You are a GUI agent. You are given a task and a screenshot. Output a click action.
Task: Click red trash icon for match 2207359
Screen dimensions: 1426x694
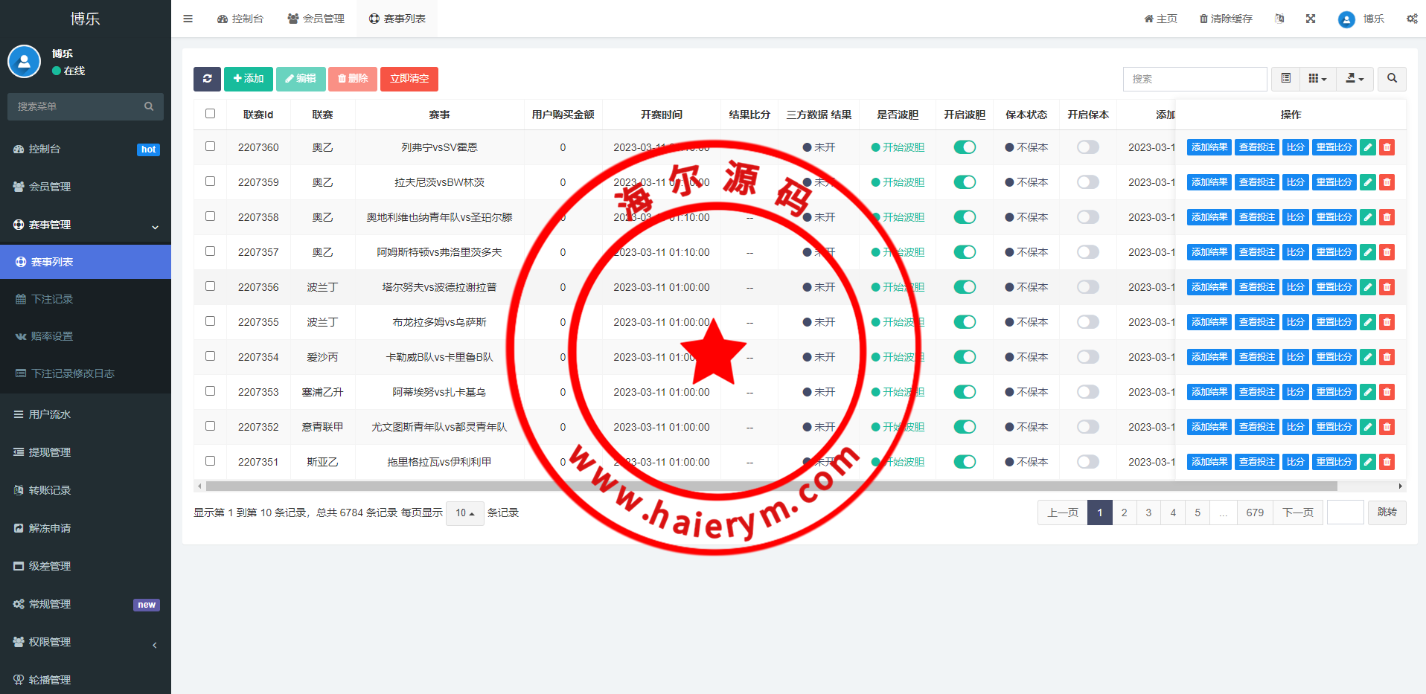[1387, 182]
